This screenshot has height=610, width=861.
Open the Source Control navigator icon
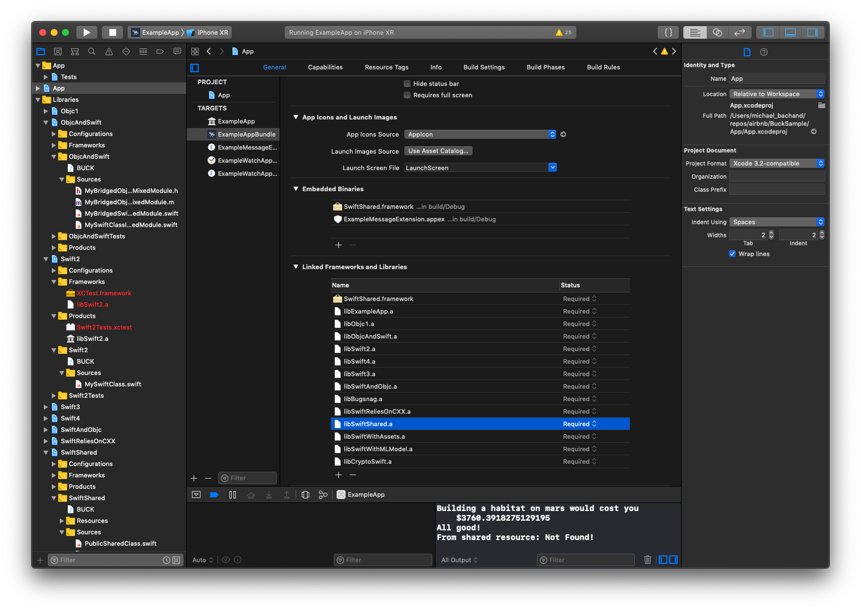point(58,51)
